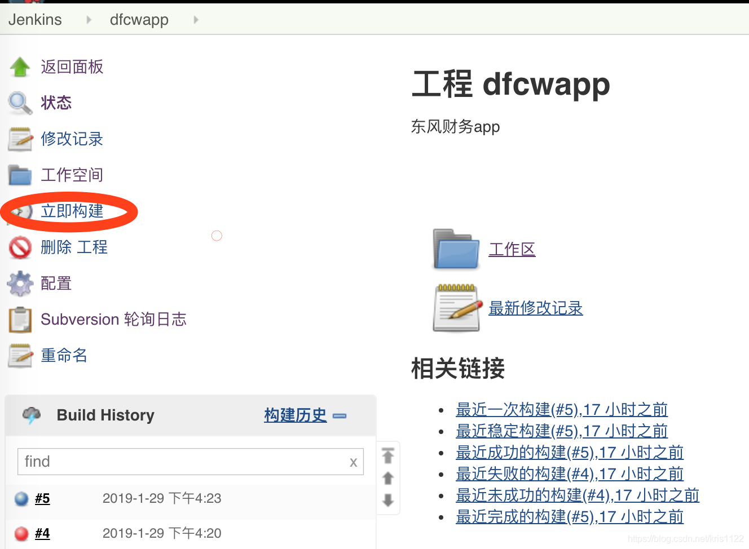
Task: Click the notepad icon beside 重命名
Action: point(20,356)
